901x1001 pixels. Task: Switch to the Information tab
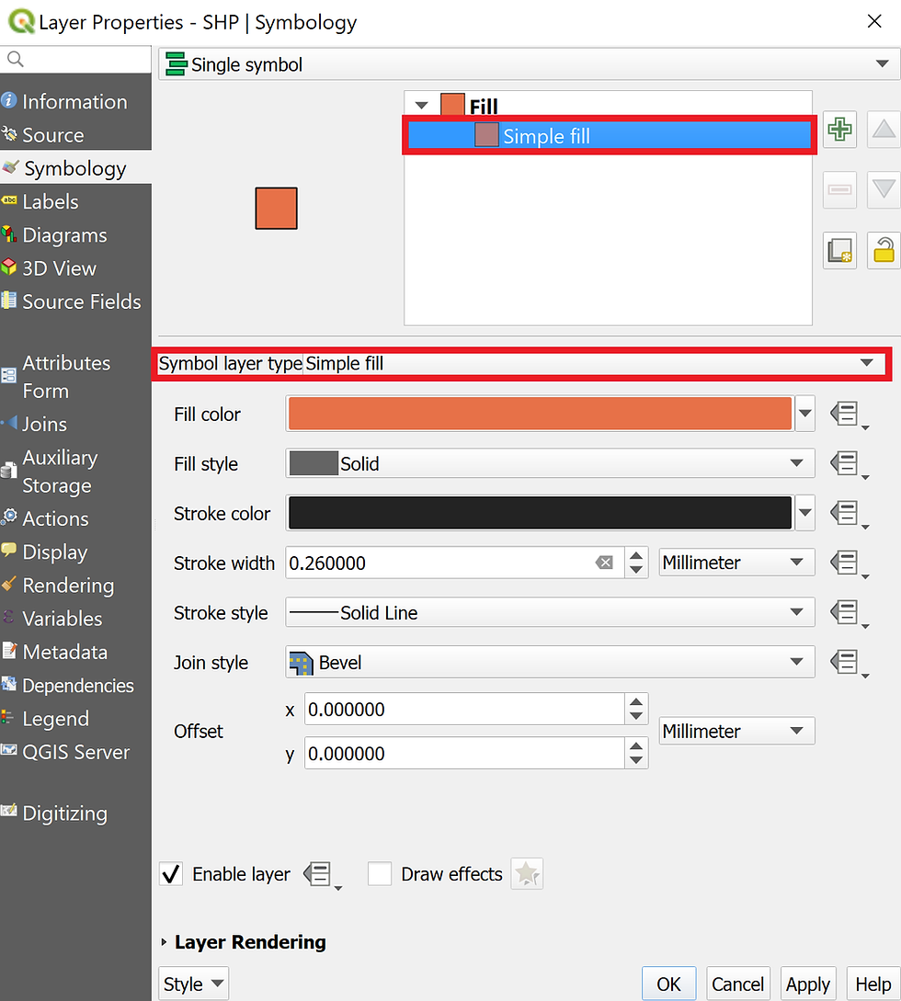[x=75, y=101]
